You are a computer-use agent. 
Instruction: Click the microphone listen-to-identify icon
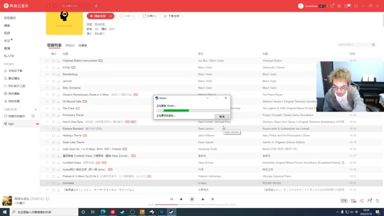pos(96,6)
